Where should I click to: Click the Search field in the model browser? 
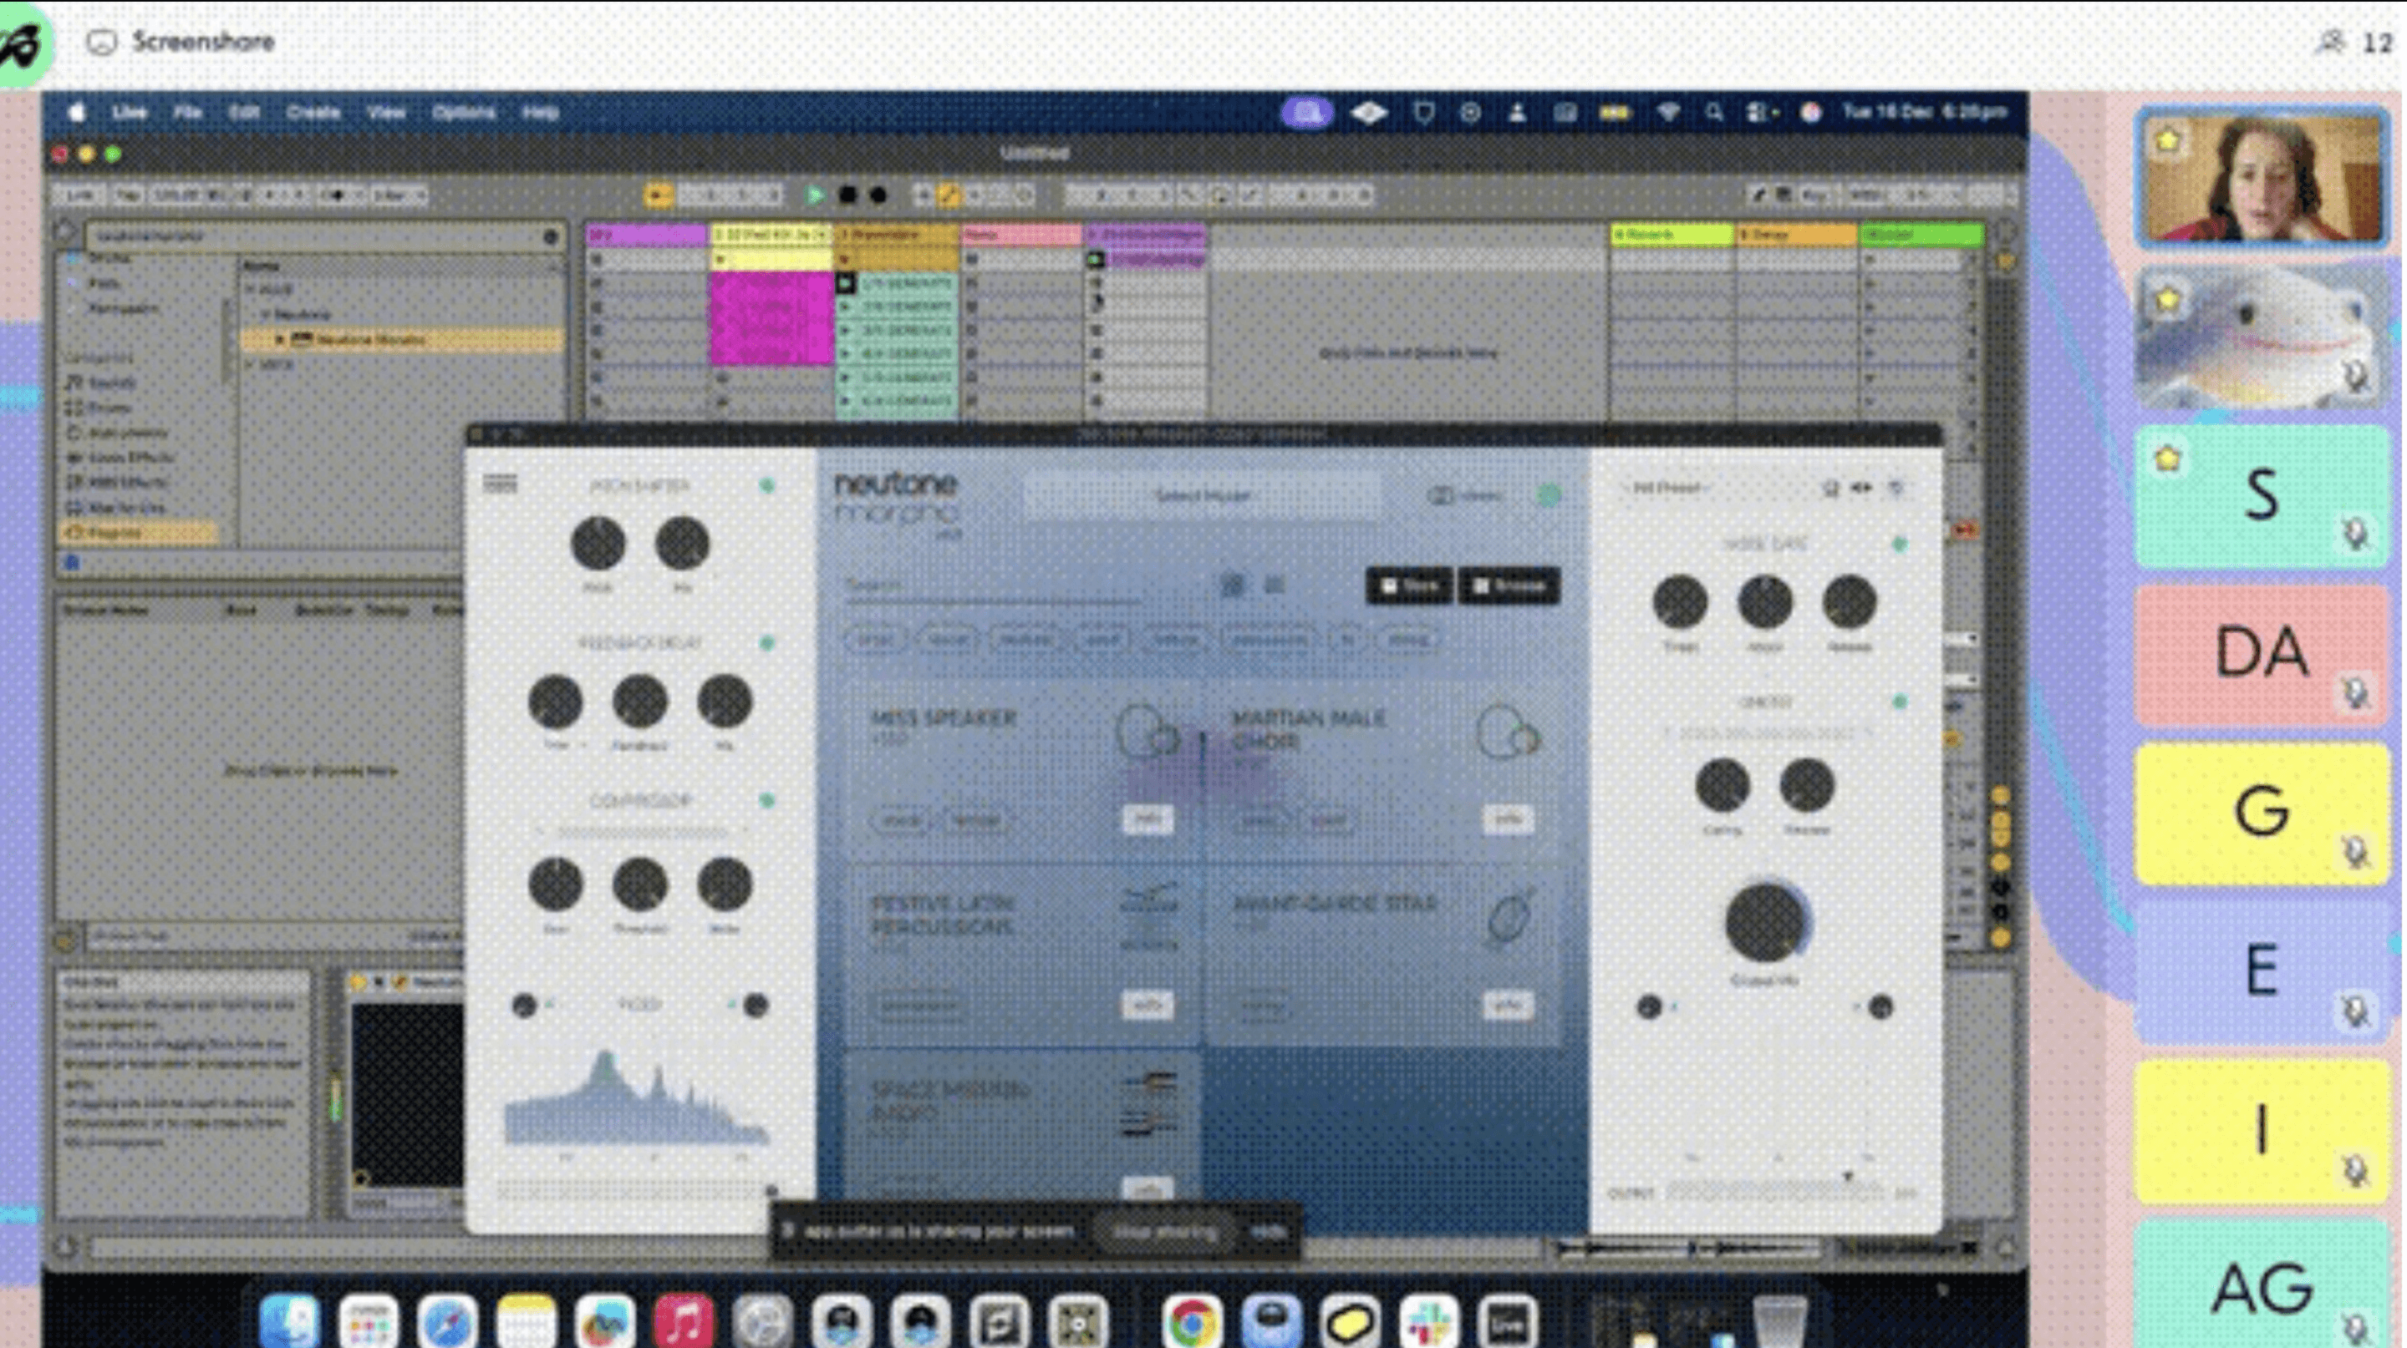pyautogui.click(x=990, y=585)
